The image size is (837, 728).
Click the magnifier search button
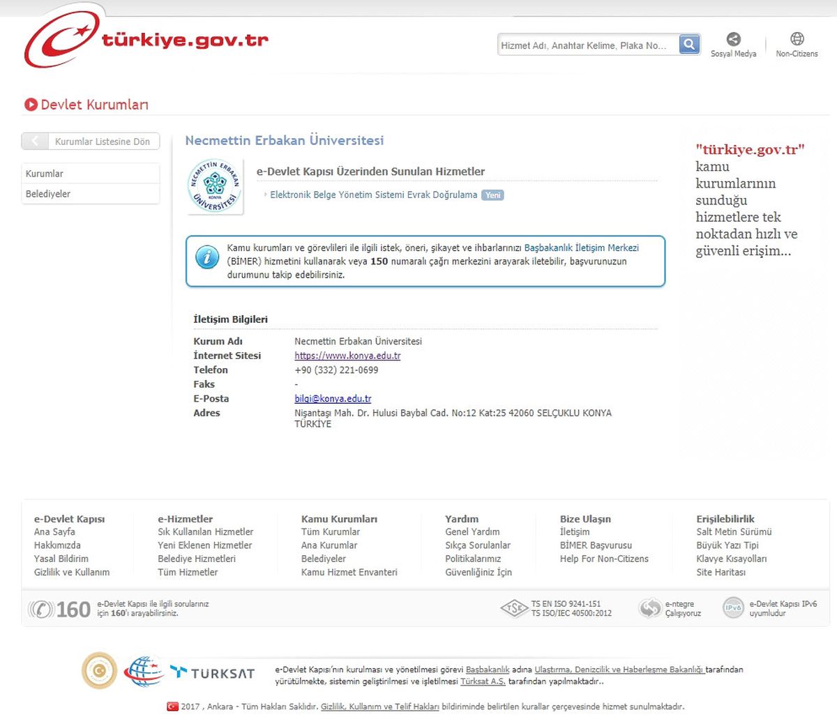pyautogui.click(x=689, y=45)
